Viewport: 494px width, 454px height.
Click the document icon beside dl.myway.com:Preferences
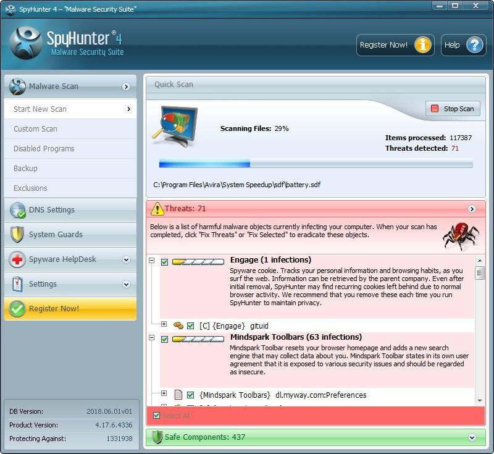click(x=178, y=395)
